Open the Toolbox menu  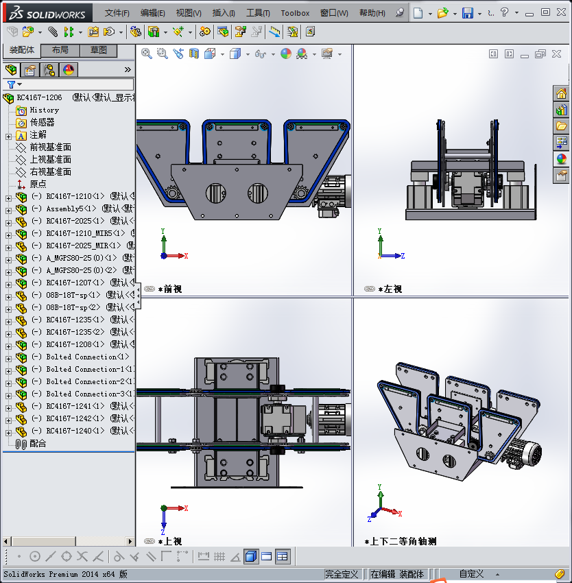(x=295, y=13)
